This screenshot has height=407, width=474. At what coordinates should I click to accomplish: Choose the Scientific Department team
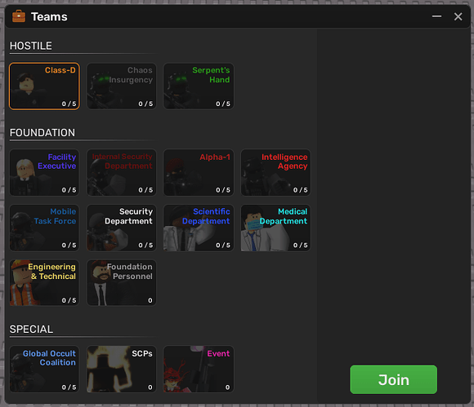(x=199, y=228)
